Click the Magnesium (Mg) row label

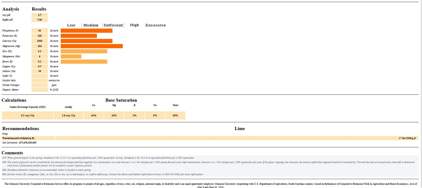click(11, 46)
